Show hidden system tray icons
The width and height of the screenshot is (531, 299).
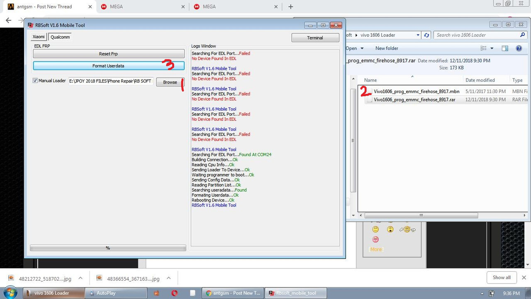(x=482, y=293)
